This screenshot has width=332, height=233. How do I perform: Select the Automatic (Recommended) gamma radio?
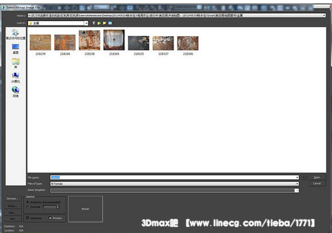click(27, 202)
